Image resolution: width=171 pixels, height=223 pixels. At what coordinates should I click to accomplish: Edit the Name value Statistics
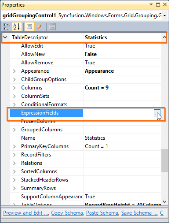pyautogui.click(x=95, y=138)
